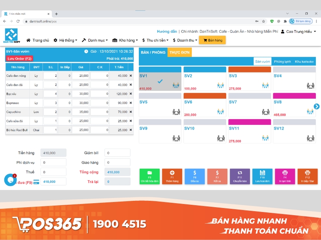This screenshot has width=321, height=240.
Task: Edit price field for Capuchino
Action: pyautogui.click(x=81, y=112)
